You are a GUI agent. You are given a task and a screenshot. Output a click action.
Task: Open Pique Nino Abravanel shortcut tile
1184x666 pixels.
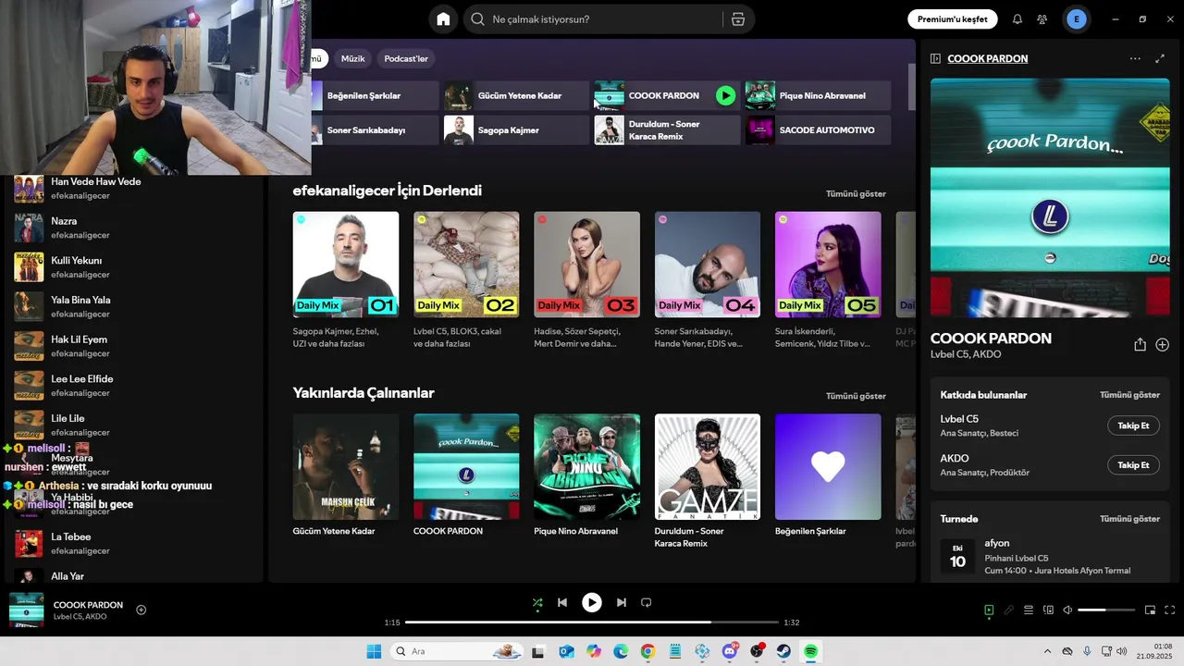coord(819,95)
